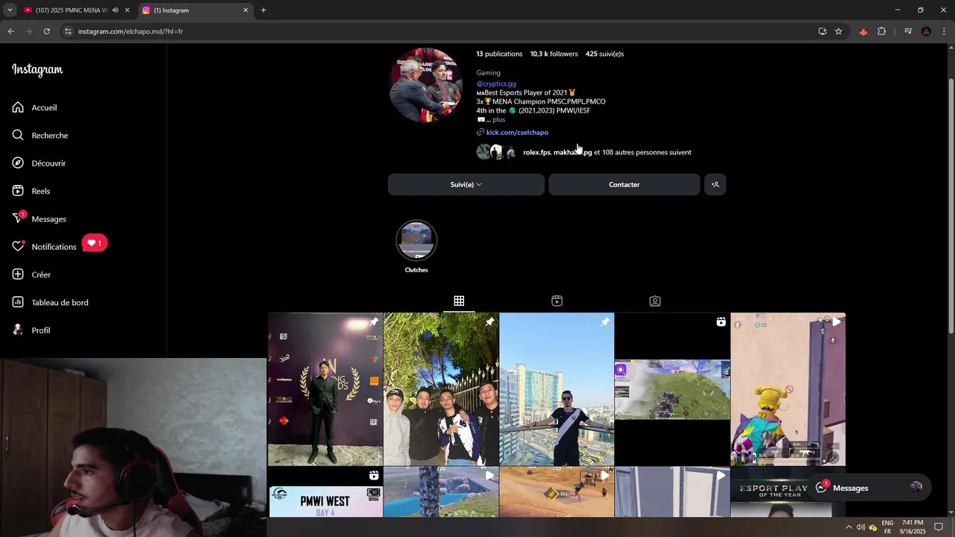Open Windows notification center icon

coord(939,527)
